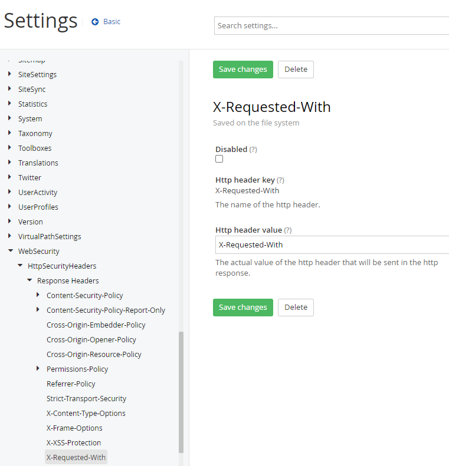
Task: Open the UserActivity tree label
Action: click(x=38, y=193)
